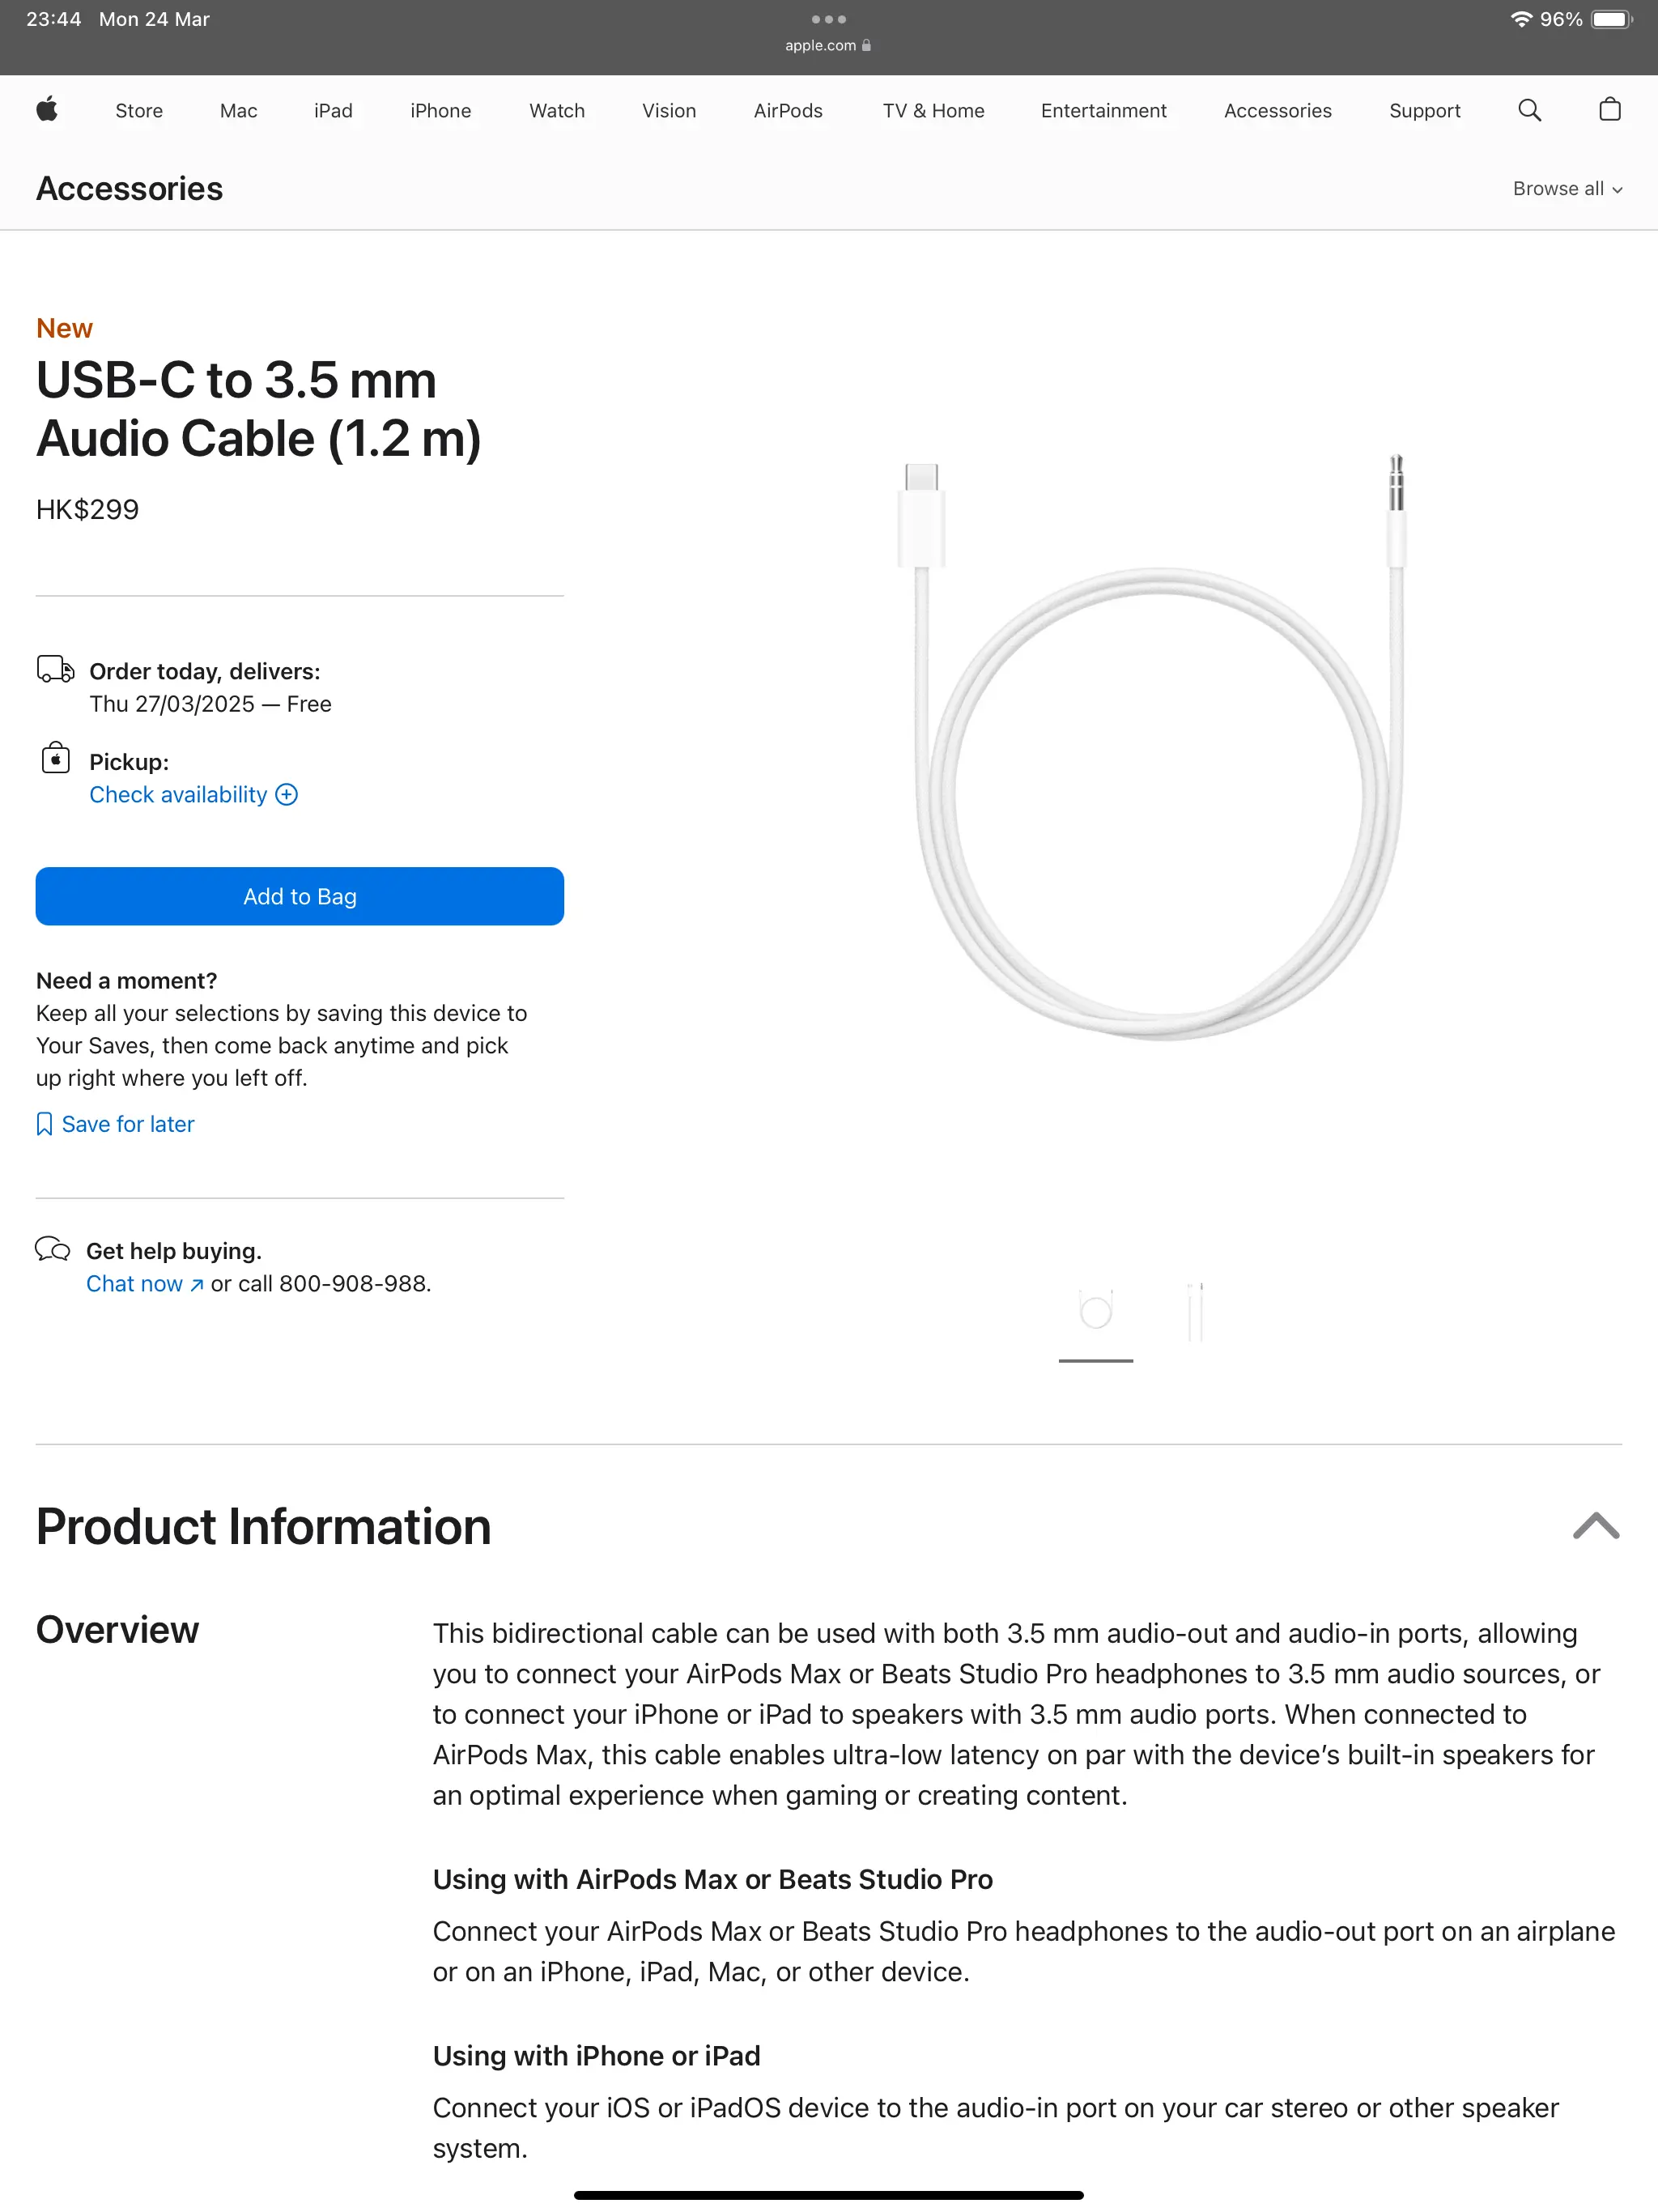
Task: Tap the plus icon beside Check availability
Action: 287,794
